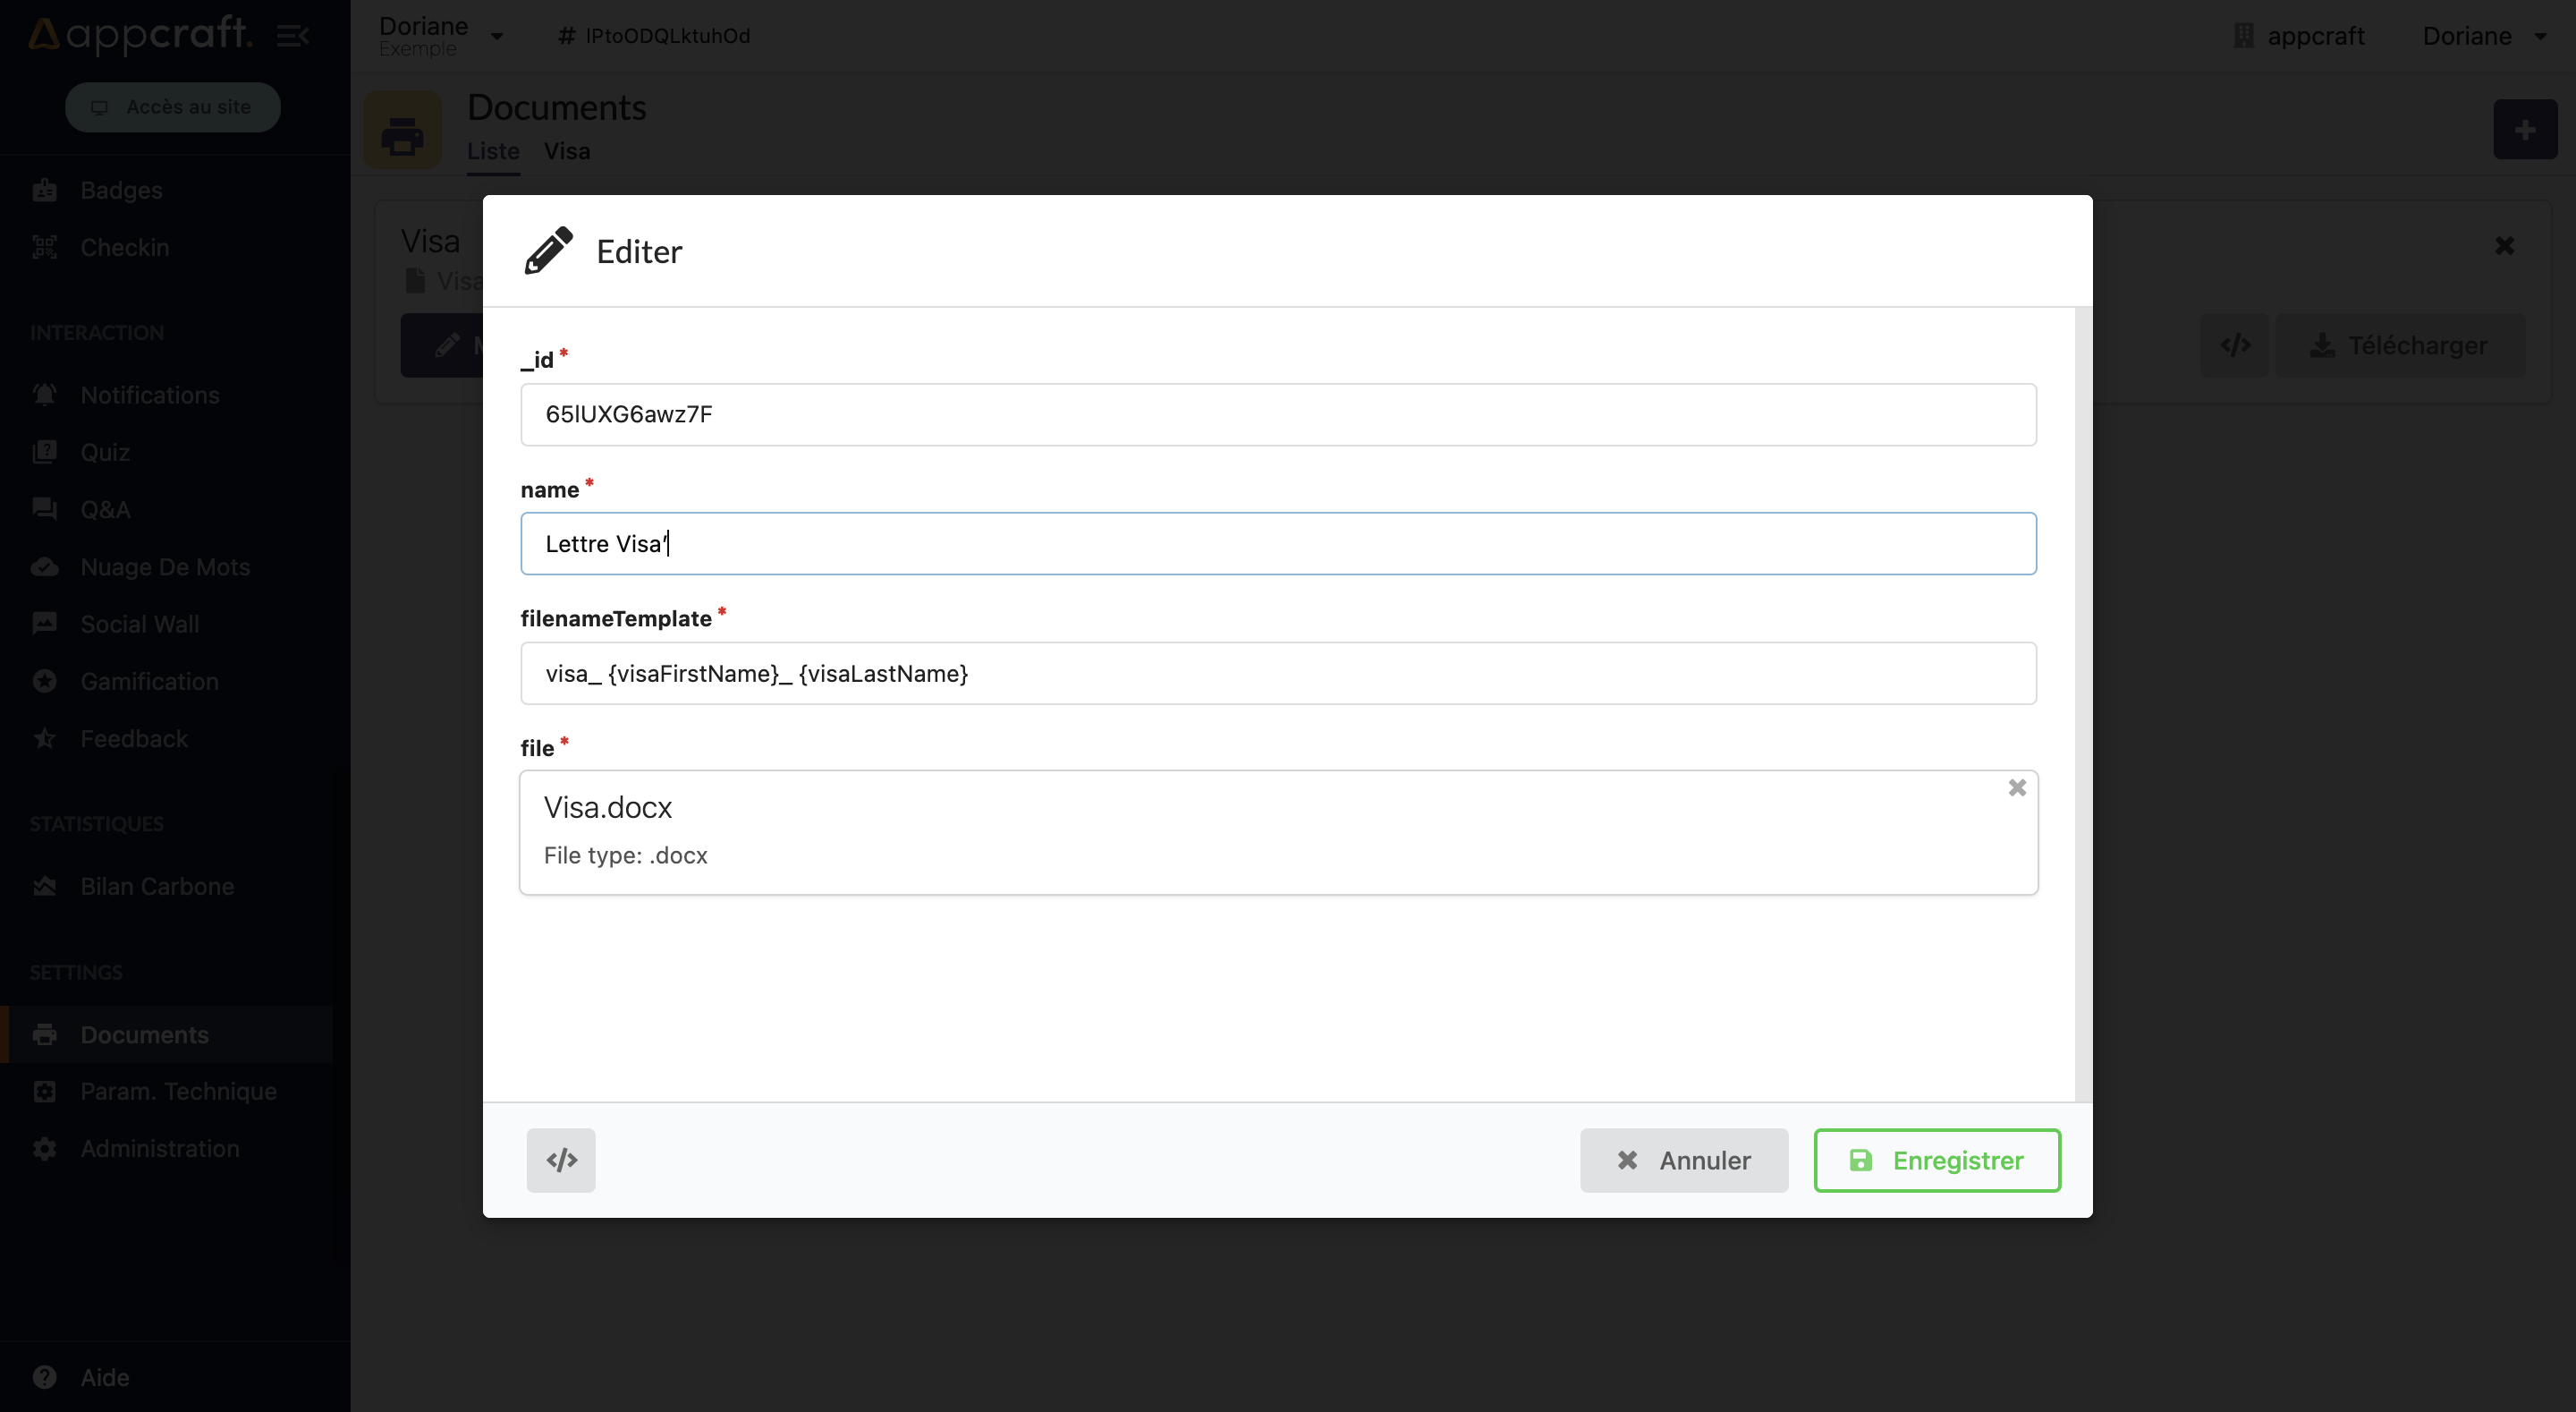Switch to the Liste tab
Viewport: 2576px width, 1412px height.
click(x=493, y=151)
